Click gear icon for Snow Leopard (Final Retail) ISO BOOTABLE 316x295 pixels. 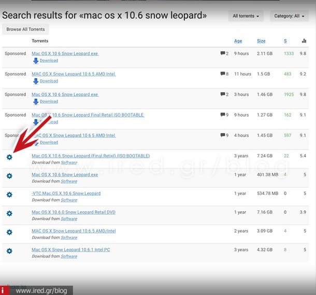pos(9,157)
